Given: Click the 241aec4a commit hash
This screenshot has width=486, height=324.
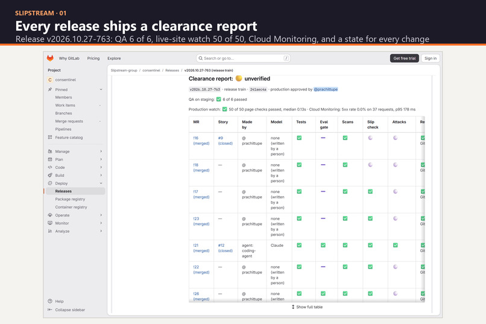Looking at the screenshot, I should click(x=258, y=89).
